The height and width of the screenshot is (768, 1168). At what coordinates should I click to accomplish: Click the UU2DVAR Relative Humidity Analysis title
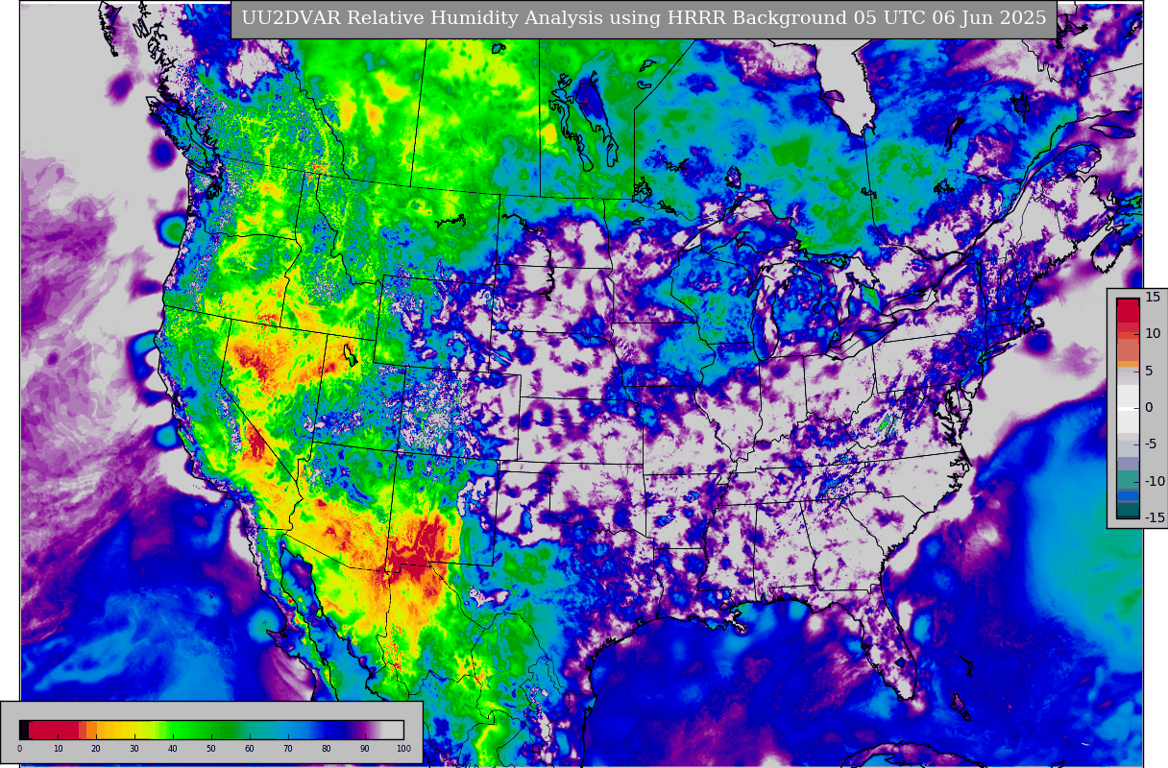click(644, 18)
